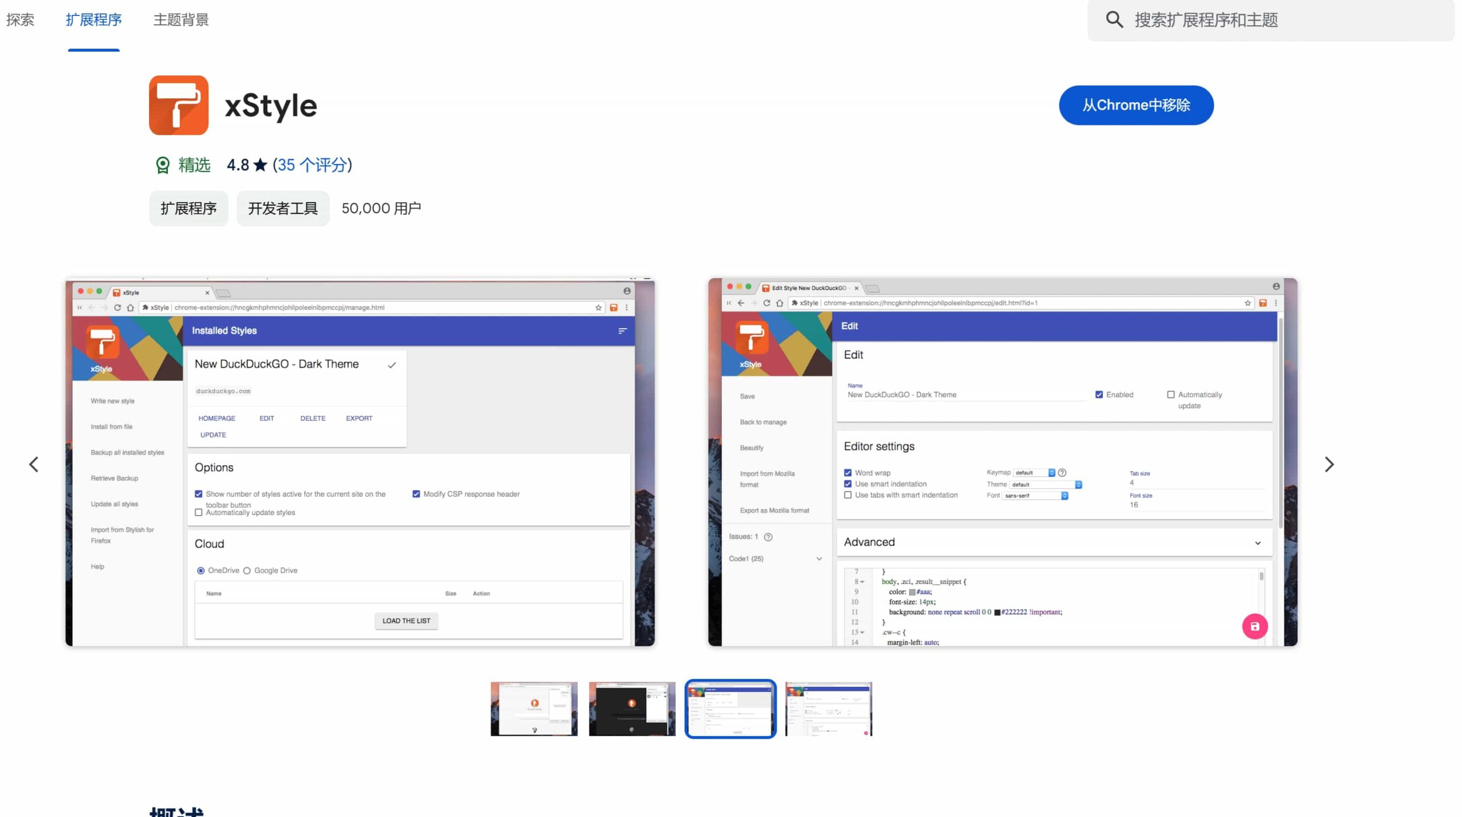Image resolution: width=1462 pixels, height=817 pixels.
Task: Switch to the 主题背景 tab
Action: coord(181,20)
